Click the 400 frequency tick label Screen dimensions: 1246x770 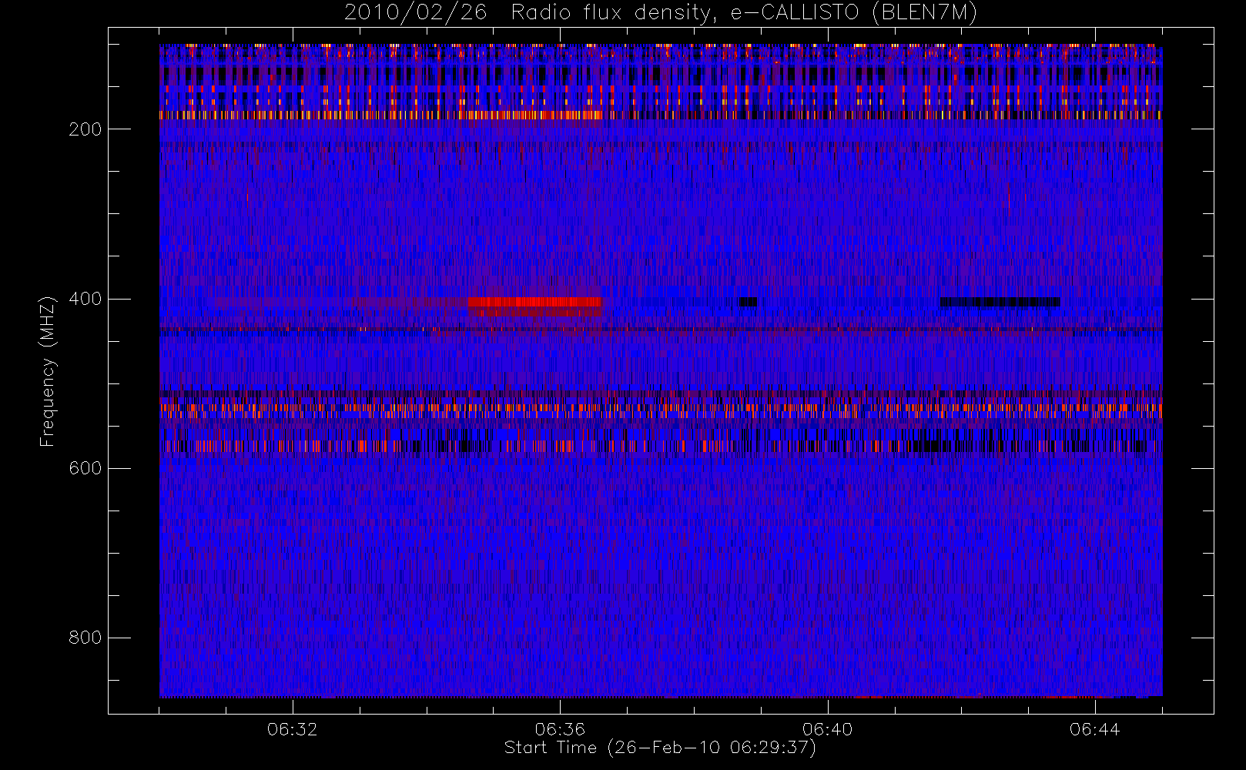point(85,299)
